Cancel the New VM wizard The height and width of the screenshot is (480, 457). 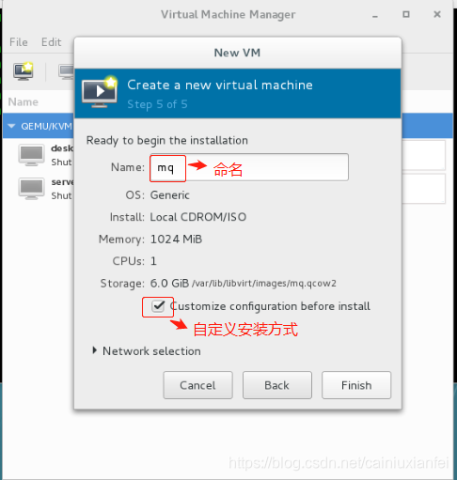197,385
